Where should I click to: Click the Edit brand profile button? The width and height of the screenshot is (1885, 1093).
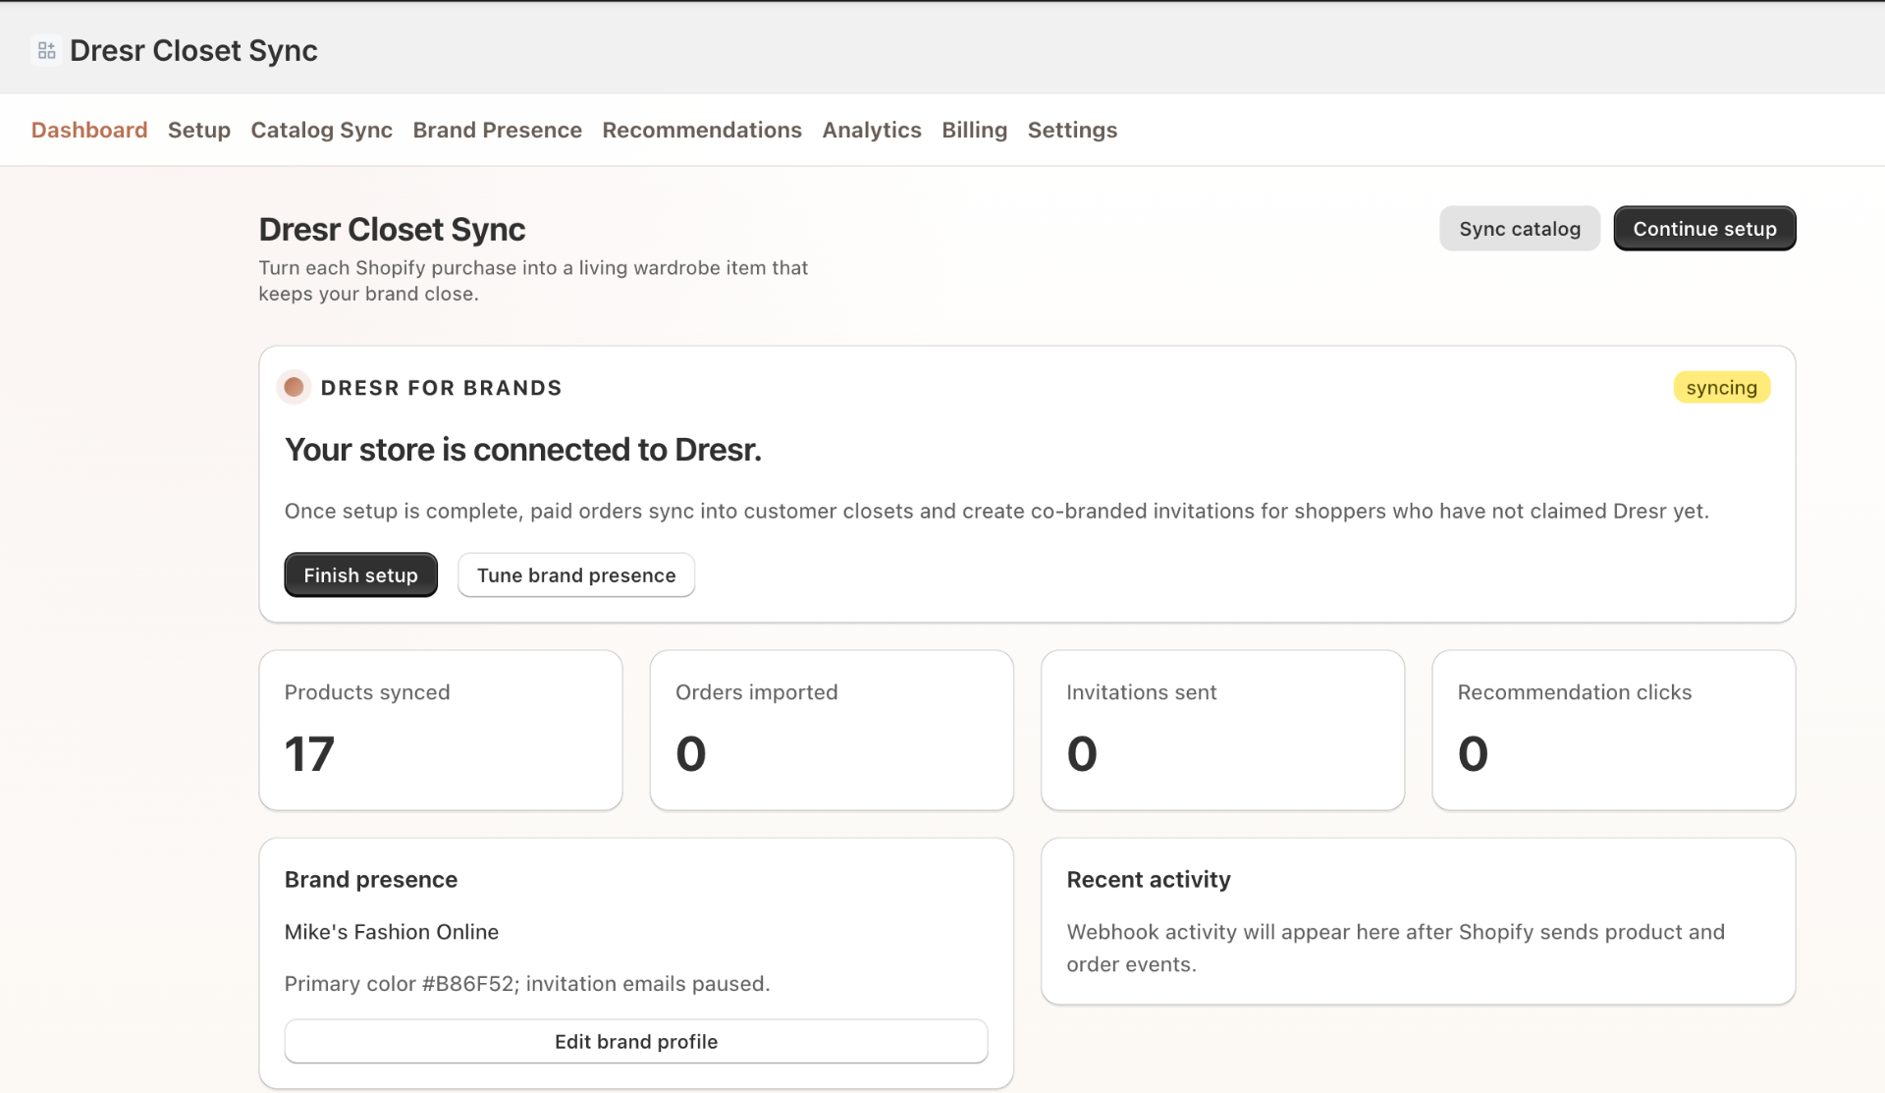point(636,1042)
